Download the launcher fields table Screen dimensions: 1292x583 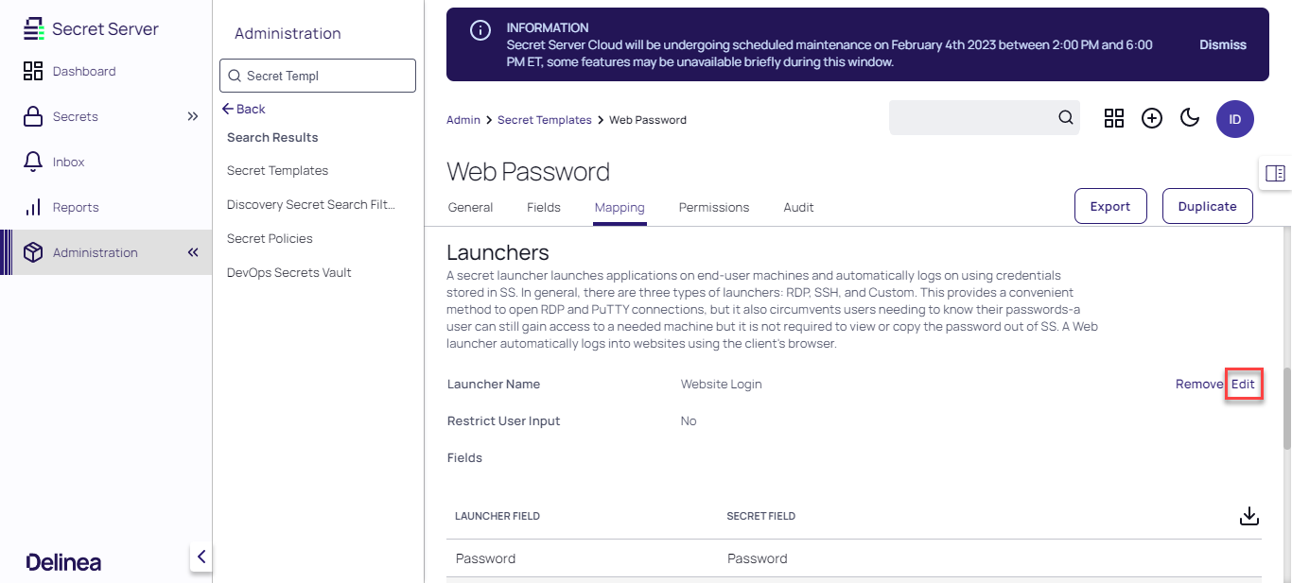point(1249,516)
